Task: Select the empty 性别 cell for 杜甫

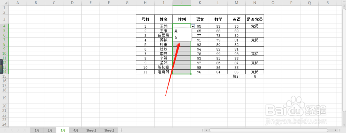Action: tap(182, 44)
